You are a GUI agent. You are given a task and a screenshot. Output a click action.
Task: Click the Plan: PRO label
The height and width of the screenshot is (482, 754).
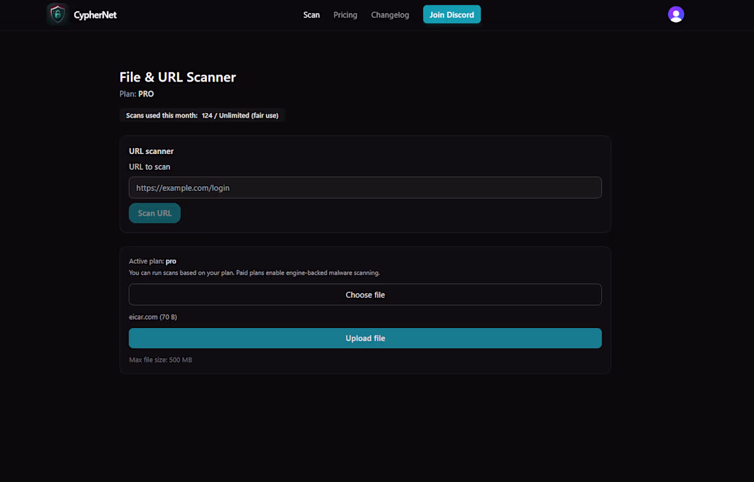[x=136, y=94]
